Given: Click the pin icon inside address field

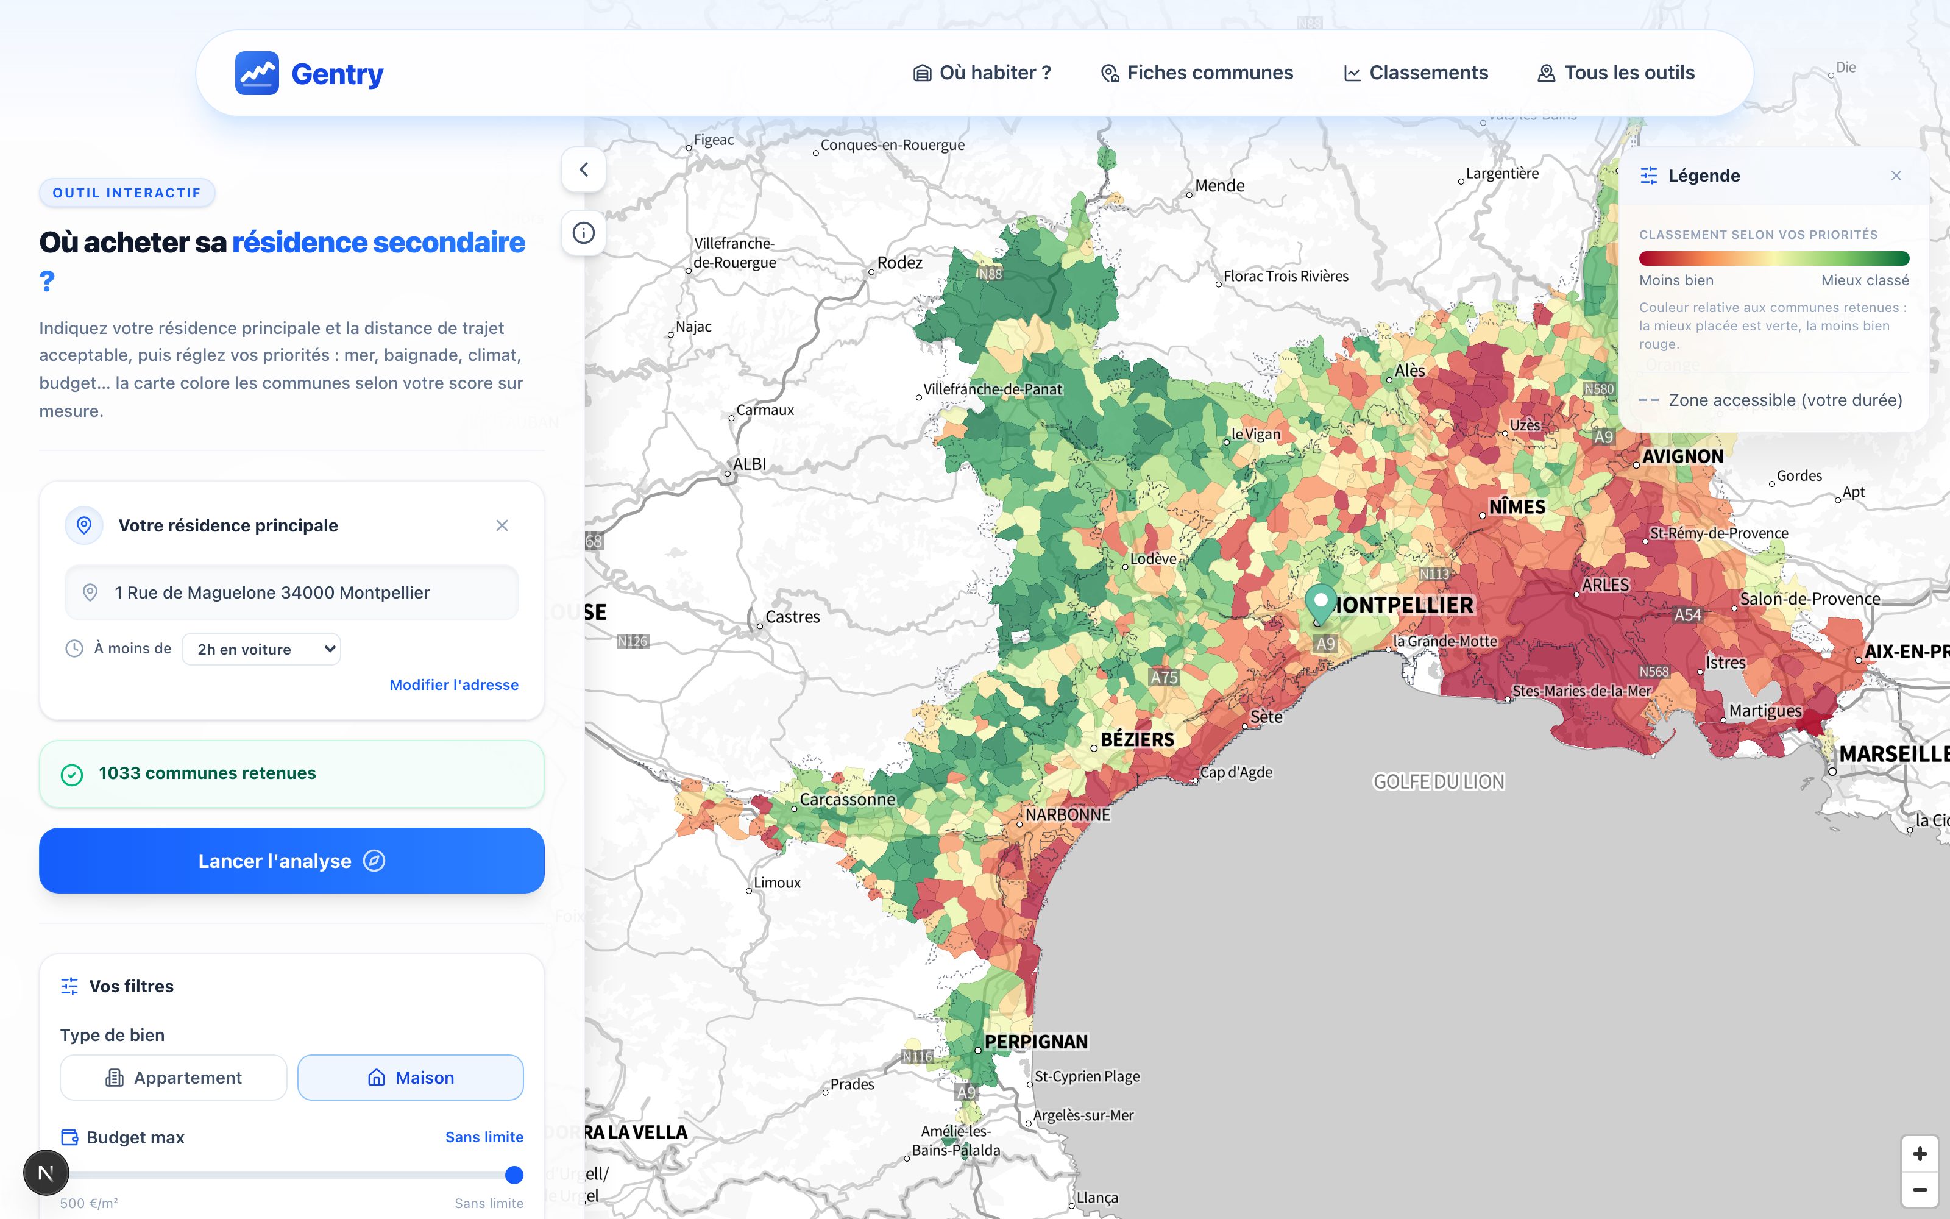Looking at the screenshot, I should (x=90, y=592).
